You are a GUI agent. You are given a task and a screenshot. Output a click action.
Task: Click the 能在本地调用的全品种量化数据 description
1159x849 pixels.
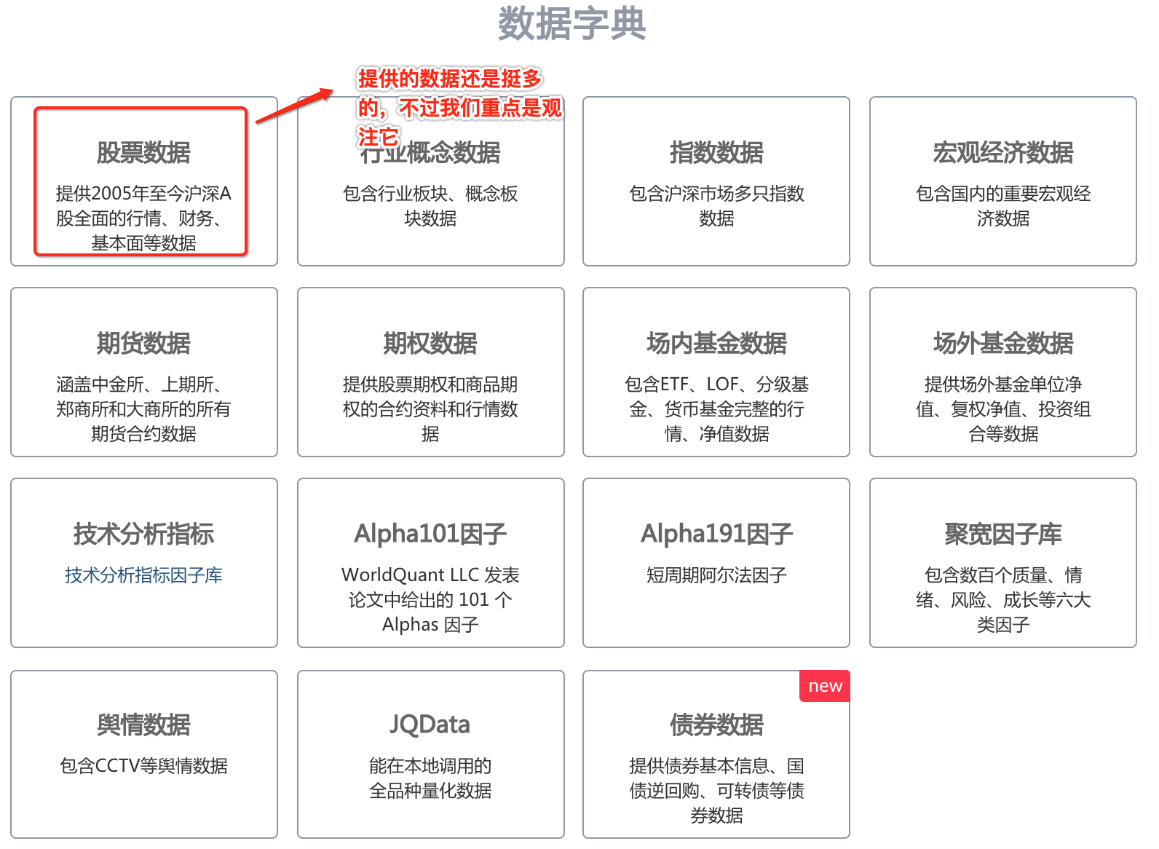[x=431, y=778]
